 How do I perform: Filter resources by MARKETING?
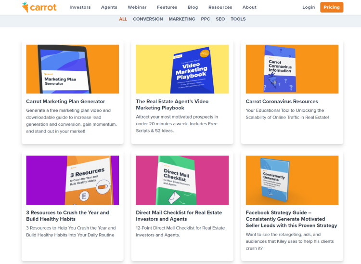[x=182, y=19]
